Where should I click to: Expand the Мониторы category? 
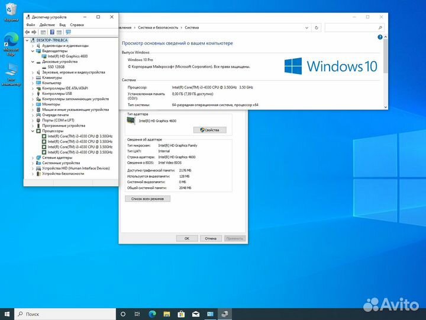(x=33, y=104)
